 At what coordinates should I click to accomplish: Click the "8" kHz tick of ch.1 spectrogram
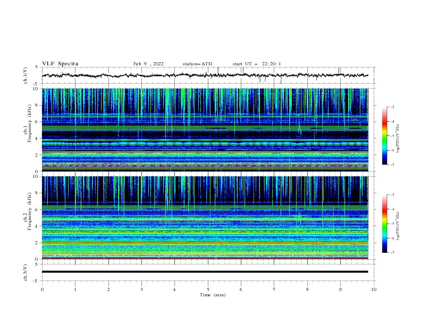[37, 105]
